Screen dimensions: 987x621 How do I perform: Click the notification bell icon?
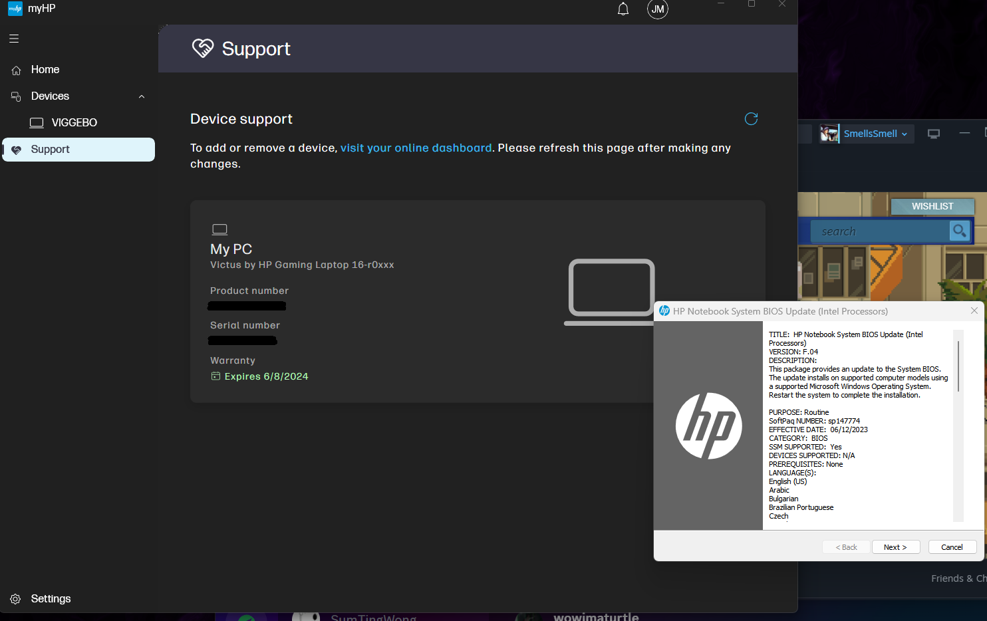coord(623,9)
